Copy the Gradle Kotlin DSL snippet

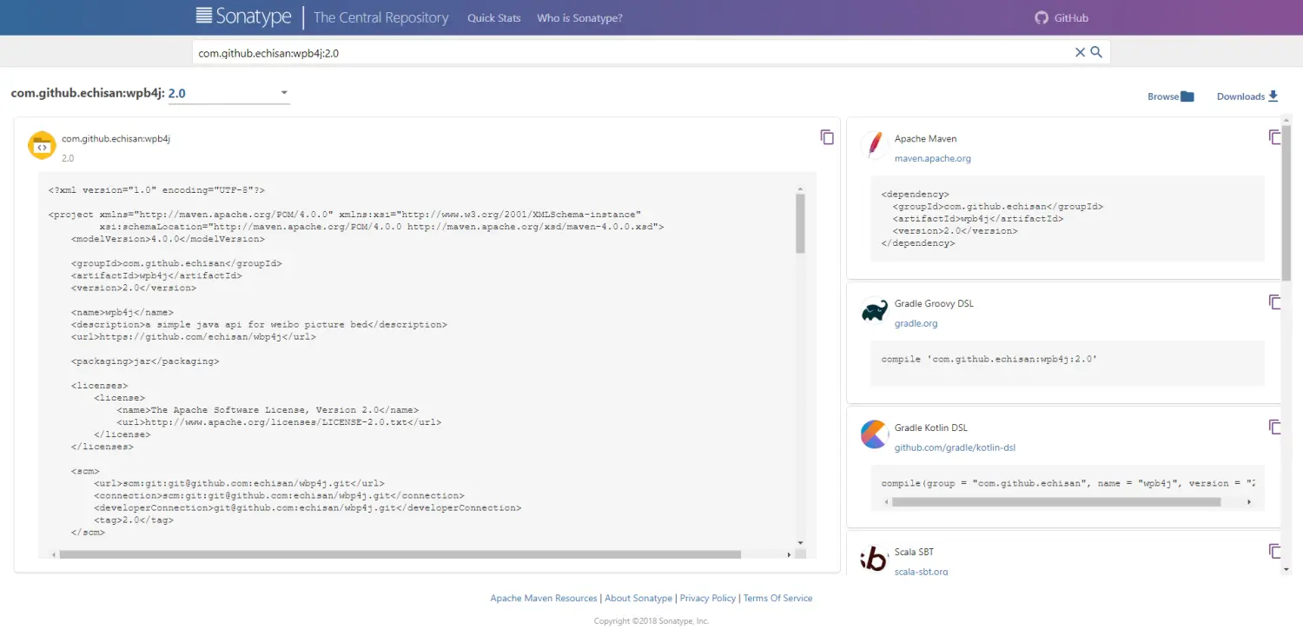click(1275, 427)
